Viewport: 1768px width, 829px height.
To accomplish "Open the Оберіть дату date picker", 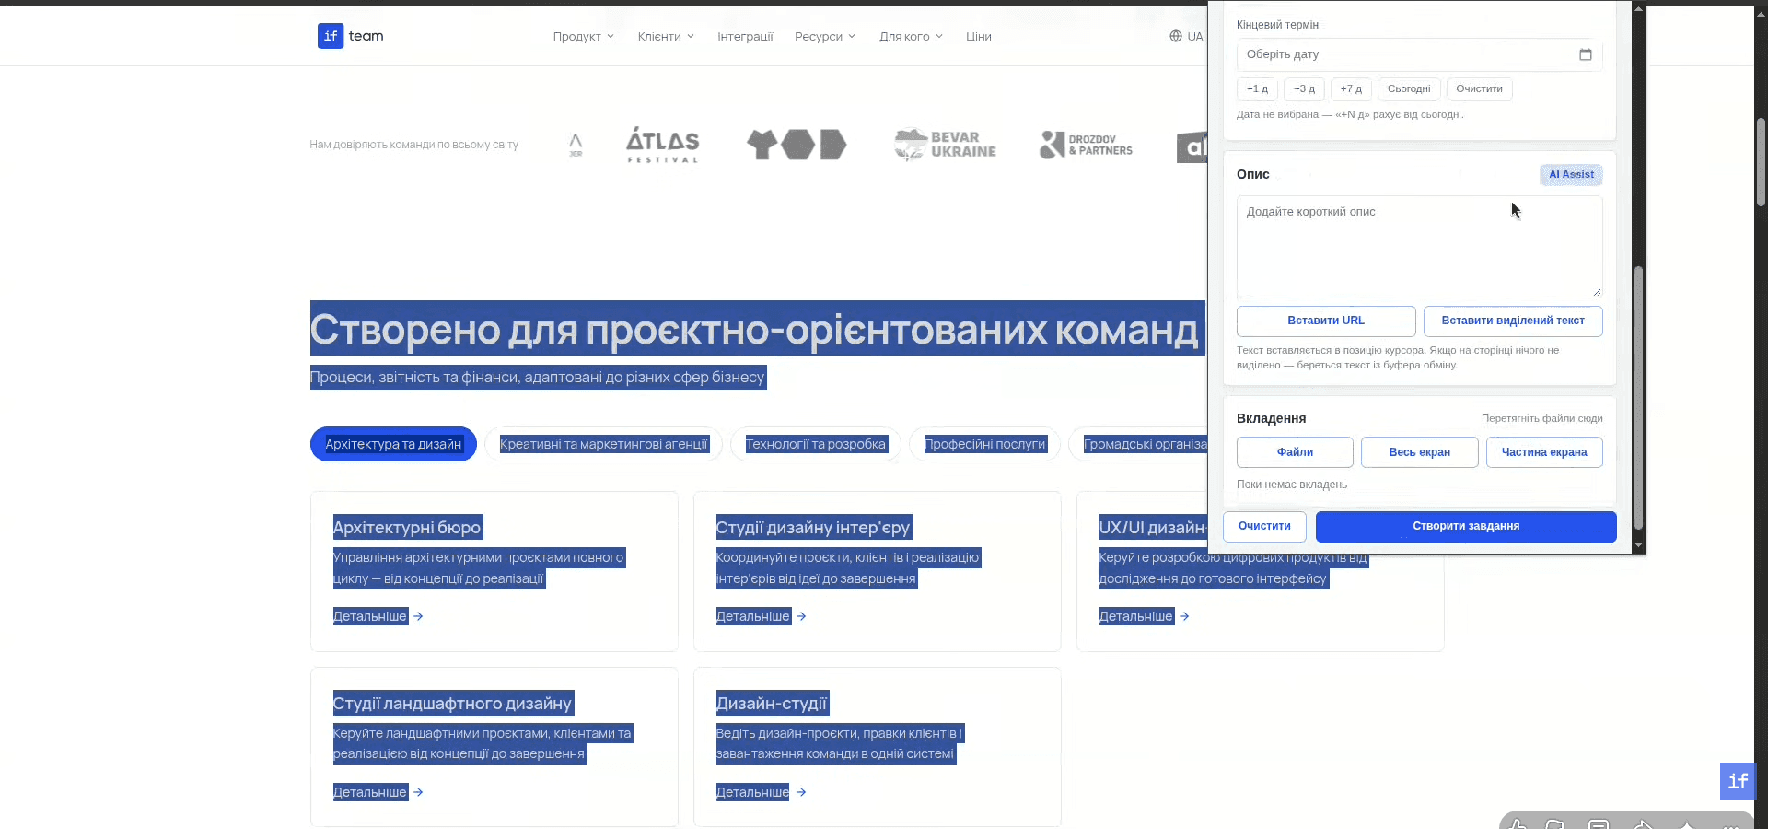I will (x=1419, y=54).
